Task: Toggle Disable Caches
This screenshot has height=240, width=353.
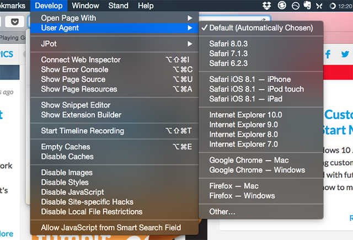Action: pyautogui.click(x=114, y=157)
